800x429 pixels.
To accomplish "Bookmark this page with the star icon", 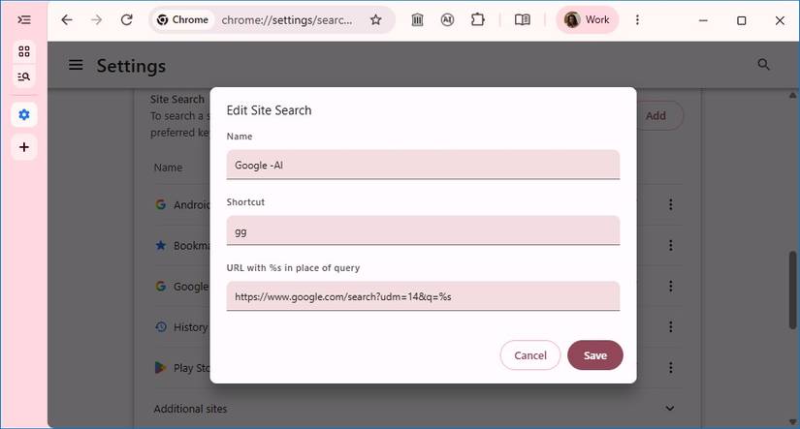I will coord(376,20).
